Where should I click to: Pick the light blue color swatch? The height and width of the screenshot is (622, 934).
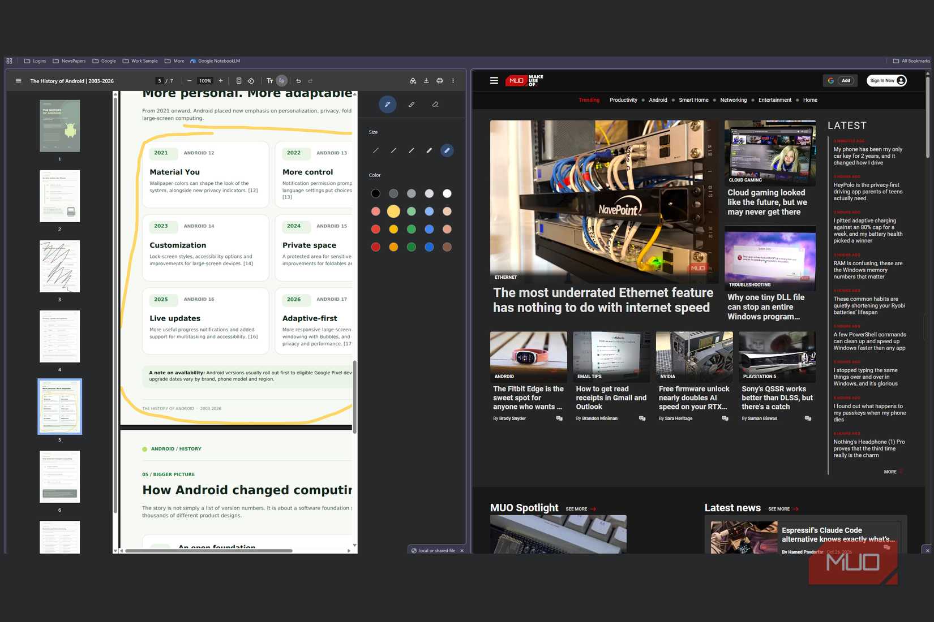pos(429,211)
